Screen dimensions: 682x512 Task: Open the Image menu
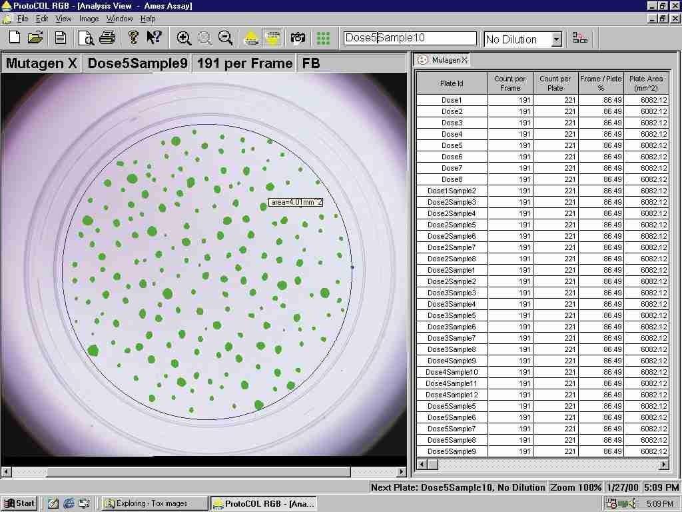[x=89, y=19]
